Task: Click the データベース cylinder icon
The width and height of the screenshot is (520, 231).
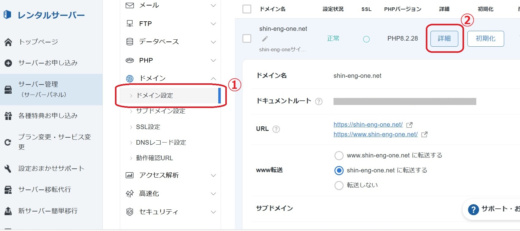Action: point(130,42)
